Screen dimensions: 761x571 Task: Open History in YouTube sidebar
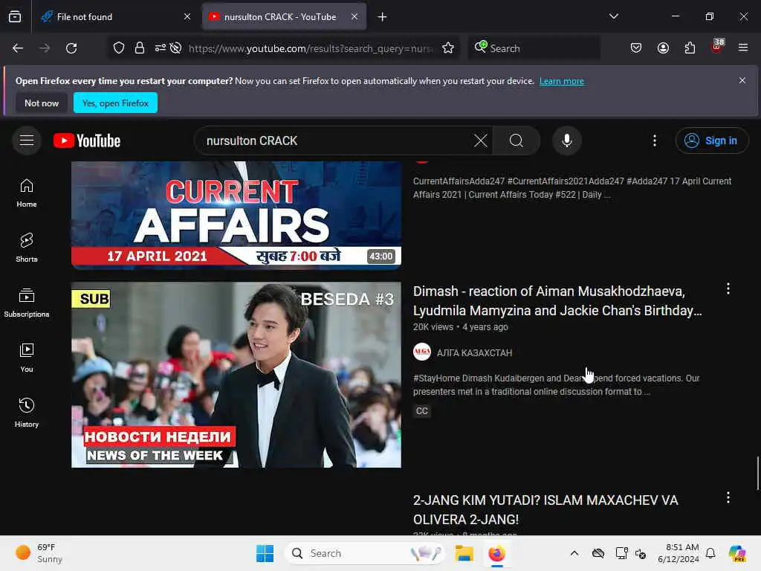(27, 413)
